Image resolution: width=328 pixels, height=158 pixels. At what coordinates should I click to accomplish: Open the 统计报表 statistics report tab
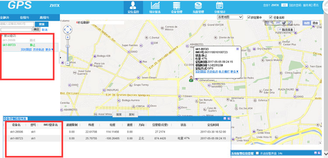[155, 7]
